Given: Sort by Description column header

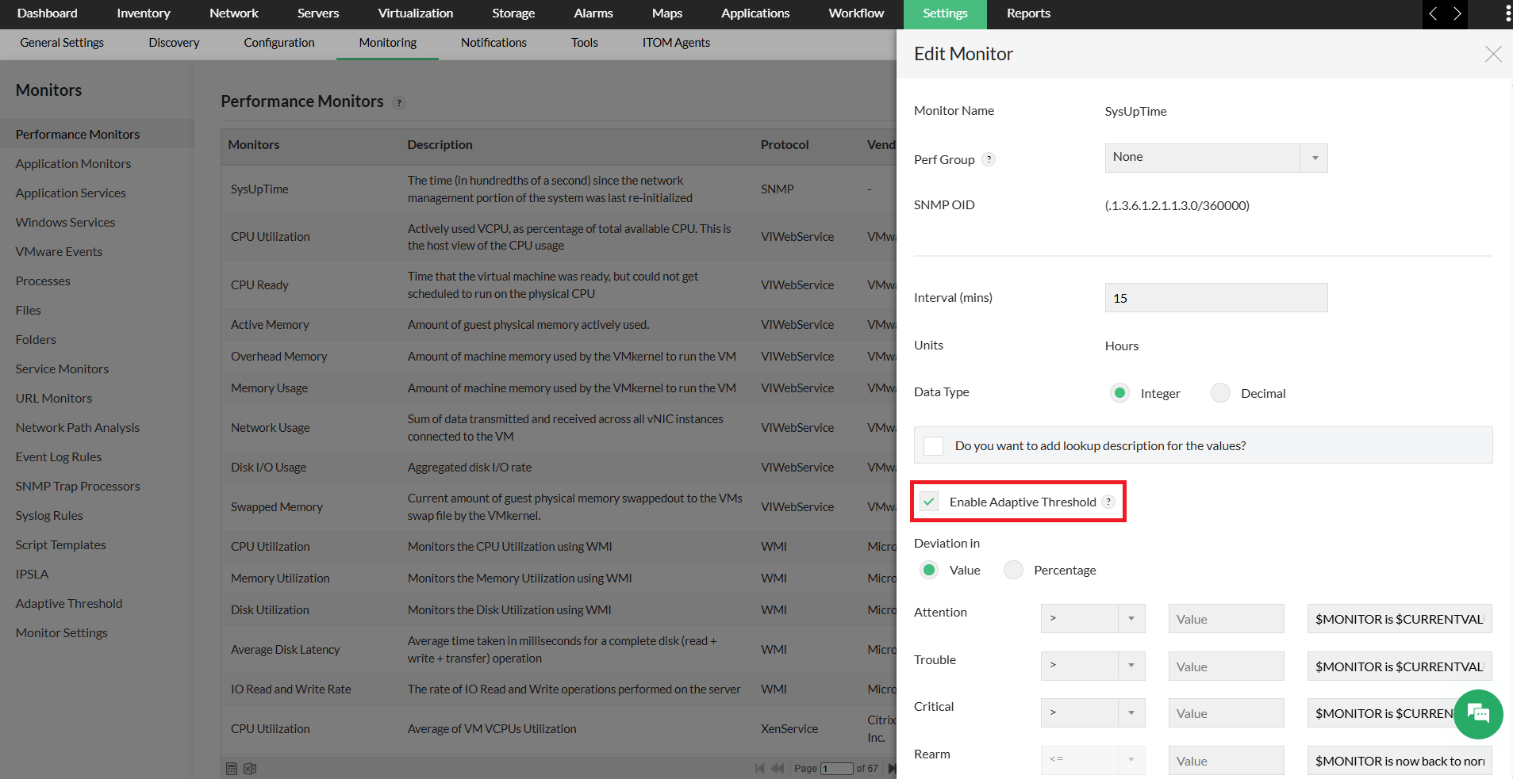Looking at the screenshot, I should coord(440,145).
